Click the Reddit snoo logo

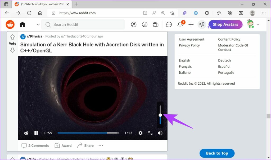click(x=10, y=24)
